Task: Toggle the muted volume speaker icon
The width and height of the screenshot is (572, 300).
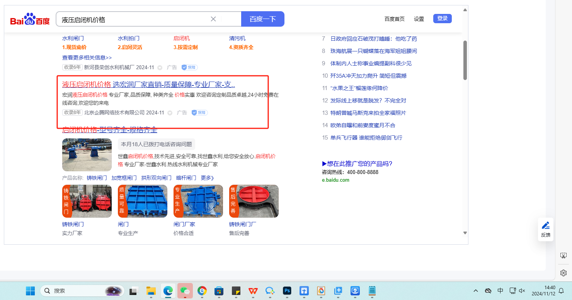Action: coord(522,291)
